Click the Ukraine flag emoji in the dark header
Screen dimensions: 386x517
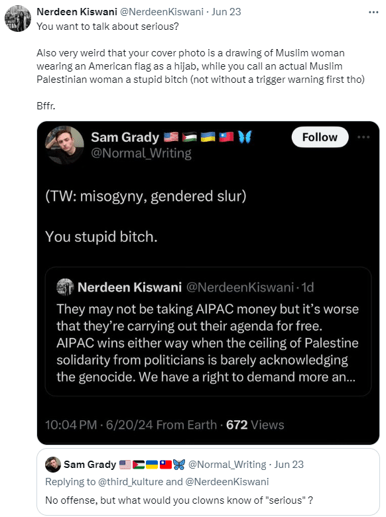208,137
